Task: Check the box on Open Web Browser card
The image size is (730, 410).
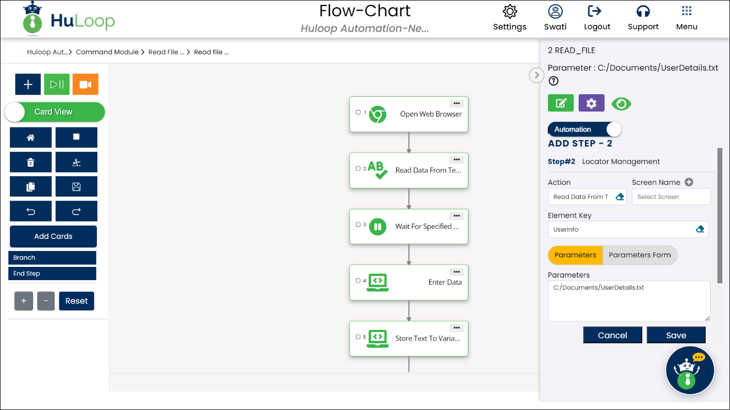Action: point(358,112)
